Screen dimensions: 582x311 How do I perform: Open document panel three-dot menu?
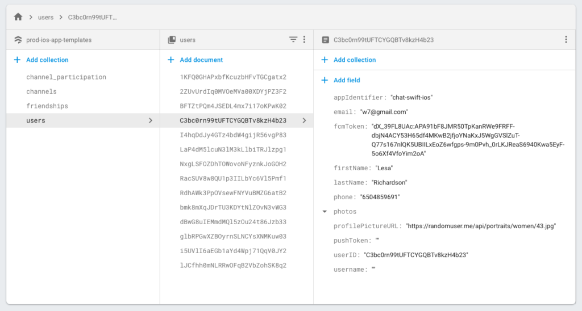(566, 40)
